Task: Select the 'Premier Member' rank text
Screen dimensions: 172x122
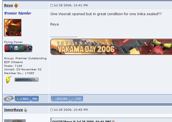Action: [18, 13]
